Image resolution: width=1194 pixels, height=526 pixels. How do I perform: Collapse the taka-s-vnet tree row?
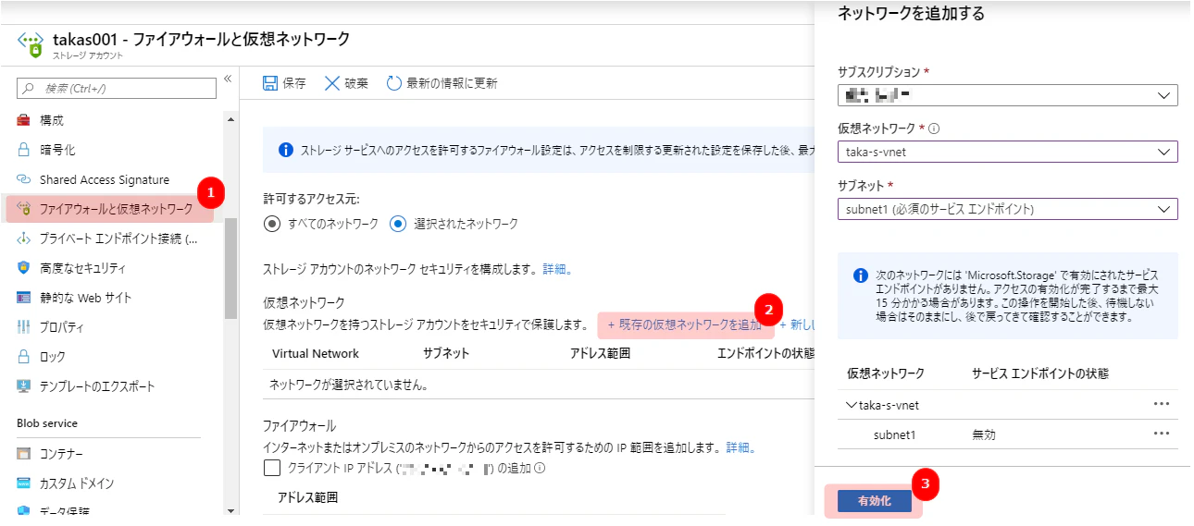point(852,405)
